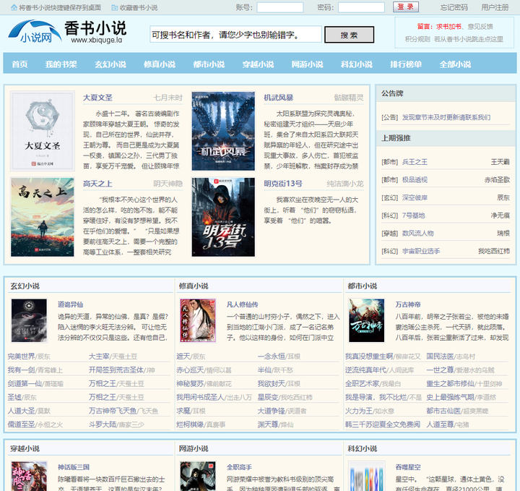The height and width of the screenshot is (491, 520).
Task: Open 全部小说 in navigation bar
Action: click(x=455, y=64)
